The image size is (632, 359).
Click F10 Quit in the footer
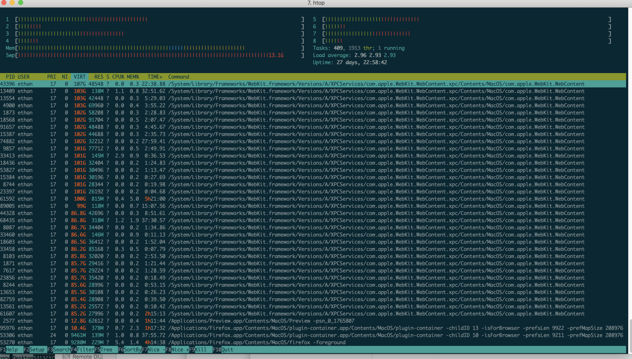point(223,350)
